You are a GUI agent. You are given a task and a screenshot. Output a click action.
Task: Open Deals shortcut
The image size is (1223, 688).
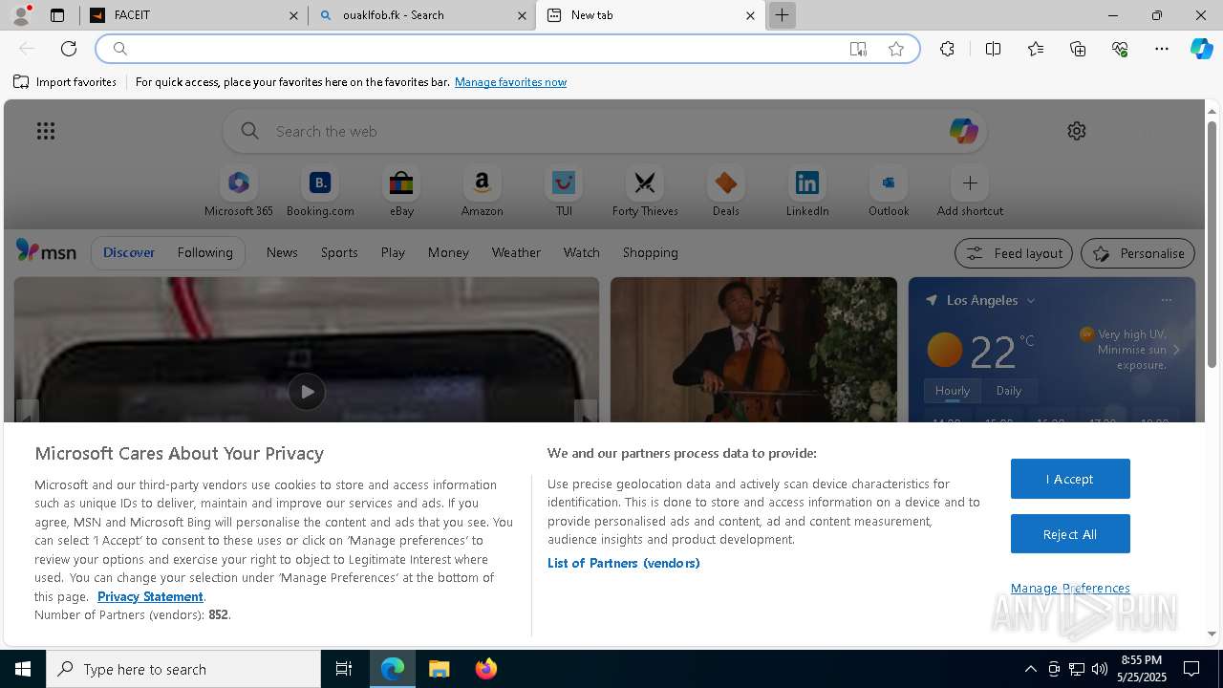(x=726, y=192)
